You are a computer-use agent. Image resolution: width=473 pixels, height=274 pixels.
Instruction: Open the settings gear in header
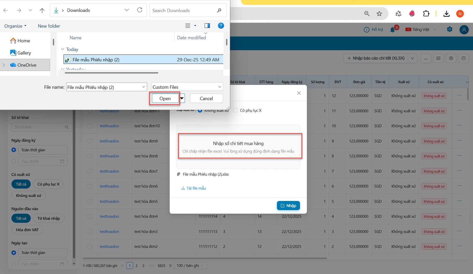click(x=450, y=29)
